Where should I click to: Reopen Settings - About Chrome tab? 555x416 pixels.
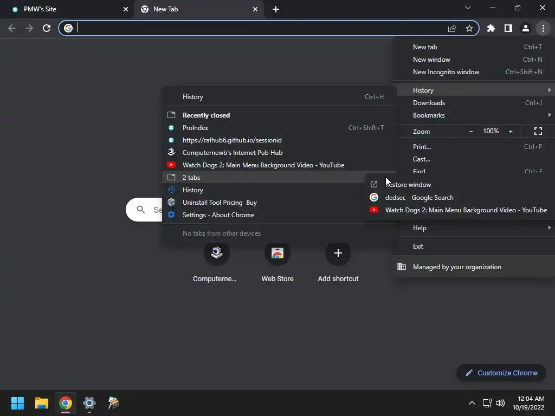pyautogui.click(x=264, y=215)
